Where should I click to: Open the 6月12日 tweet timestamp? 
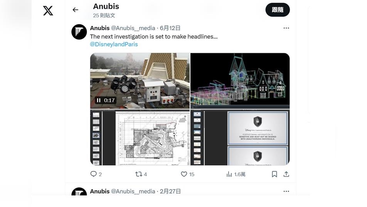[170, 28]
